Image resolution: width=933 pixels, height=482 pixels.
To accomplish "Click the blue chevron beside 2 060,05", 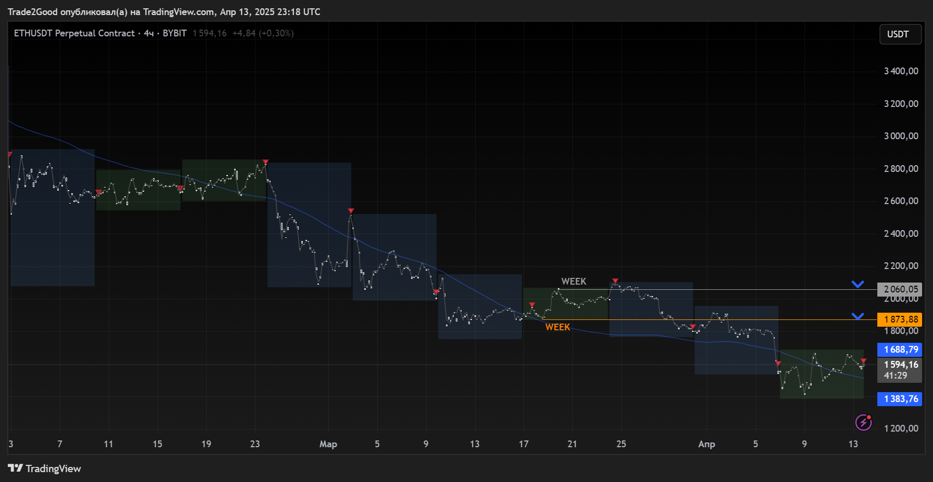I will (858, 284).
